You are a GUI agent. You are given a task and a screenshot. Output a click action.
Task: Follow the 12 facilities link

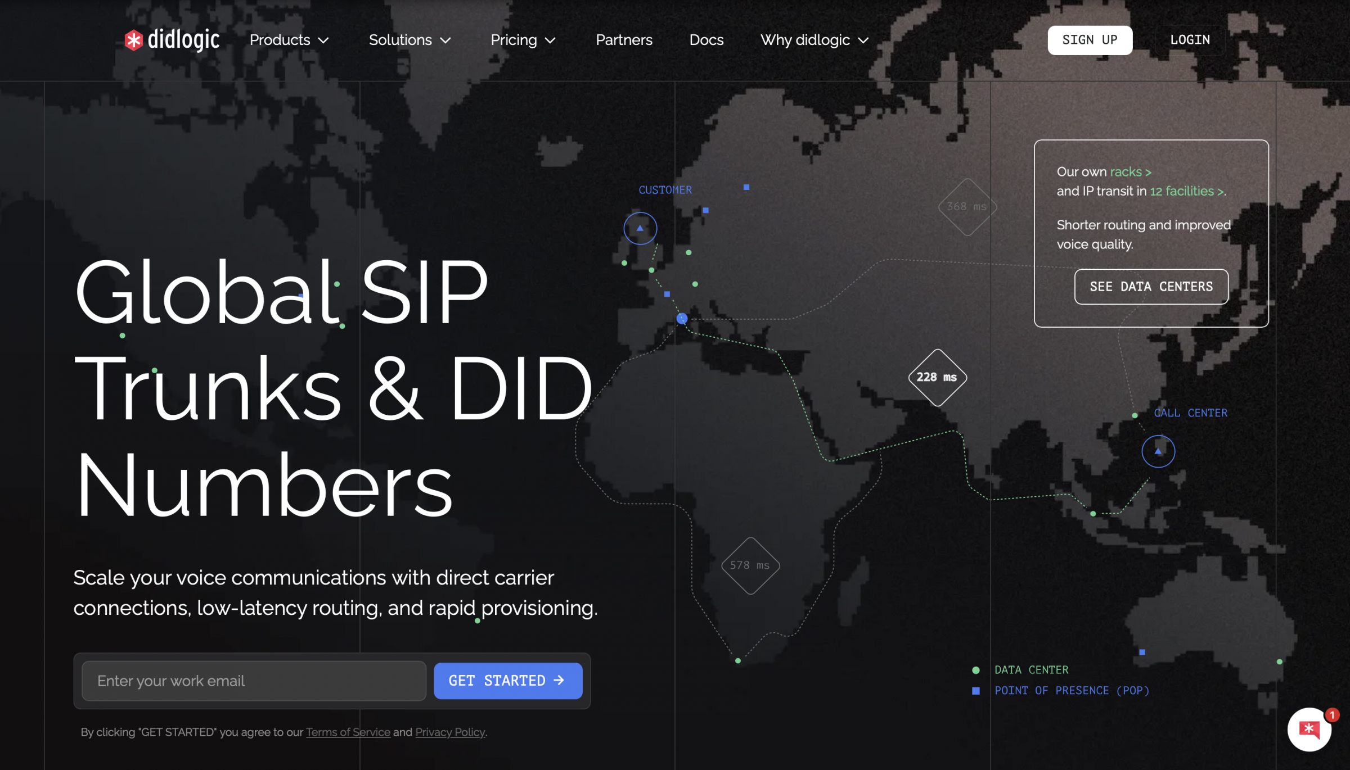point(1187,191)
